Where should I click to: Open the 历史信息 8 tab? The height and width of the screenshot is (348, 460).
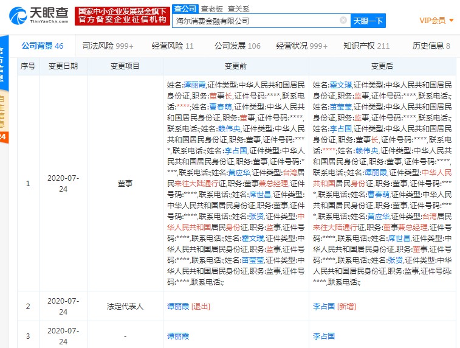click(431, 46)
